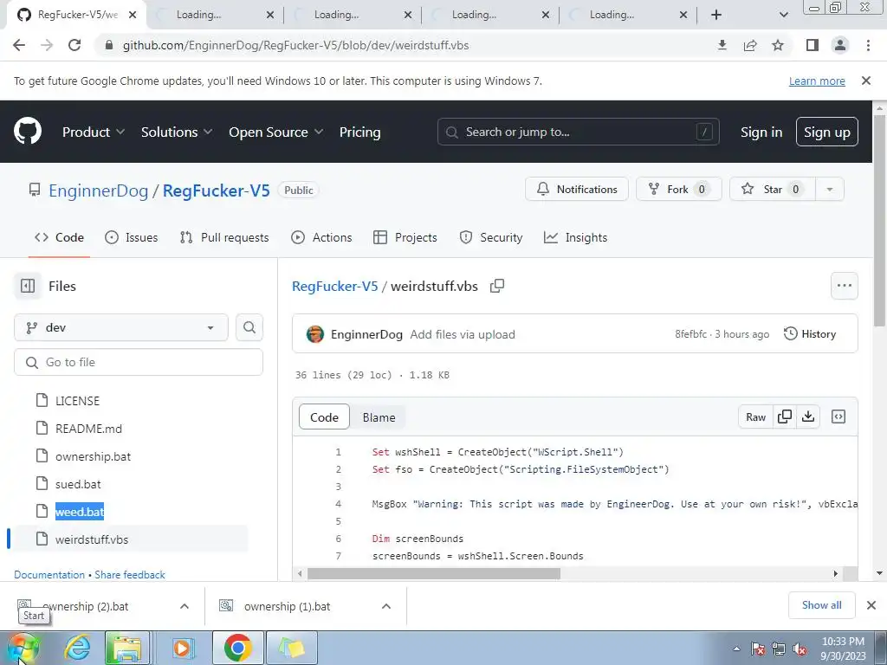Switch to the Code view tab
The image size is (887, 665).
324,417
